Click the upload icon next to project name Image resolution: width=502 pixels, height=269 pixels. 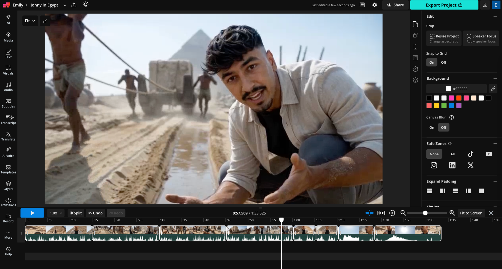point(74,5)
